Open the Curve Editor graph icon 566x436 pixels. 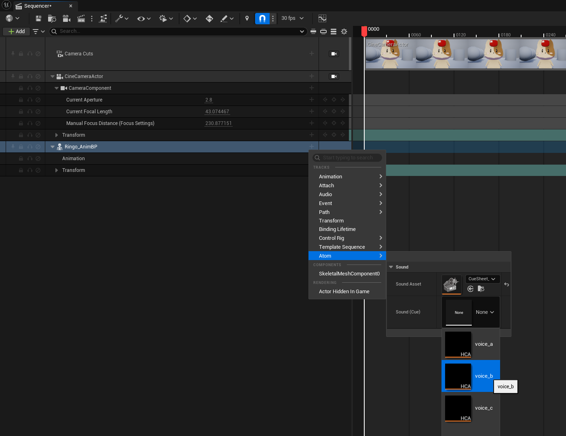(x=322, y=18)
